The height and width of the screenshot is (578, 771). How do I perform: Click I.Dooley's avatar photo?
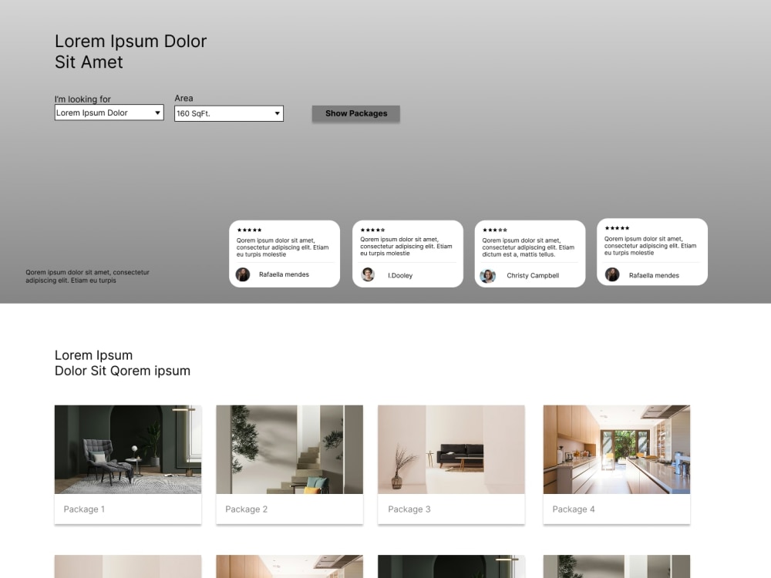[367, 274]
